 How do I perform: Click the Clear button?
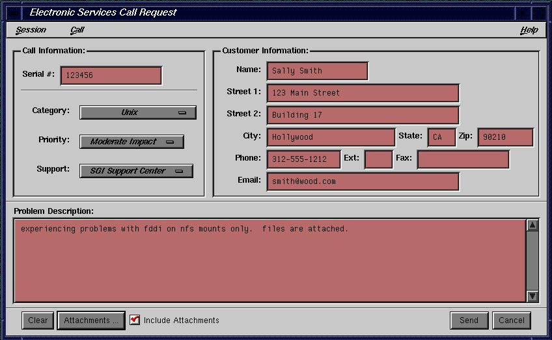[x=38, y=320]
